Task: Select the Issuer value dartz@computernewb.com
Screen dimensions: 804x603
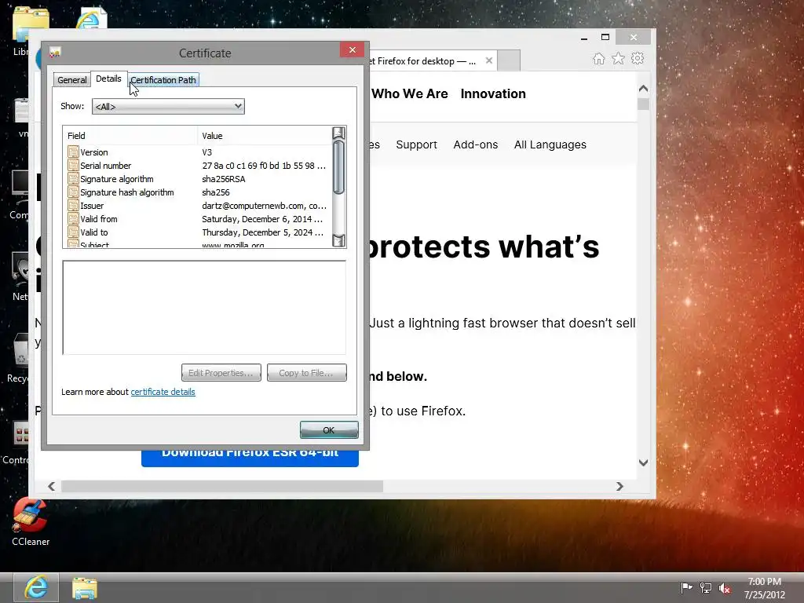Action: point(264,206)
